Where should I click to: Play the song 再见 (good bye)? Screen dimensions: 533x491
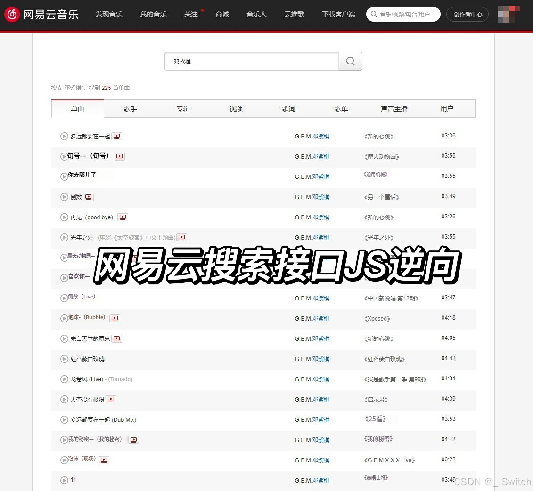tap(64, 217)
